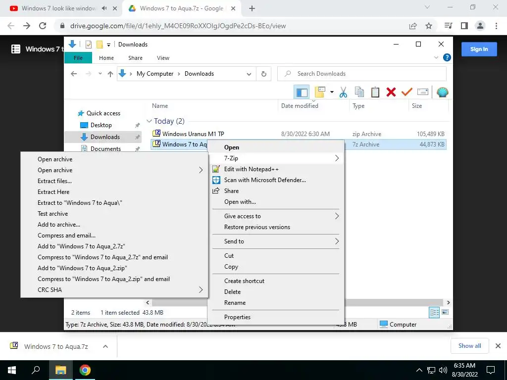
Task: Expand second Open archive submenu arrow
Action: pyautogui.click(x=201, y=170)
